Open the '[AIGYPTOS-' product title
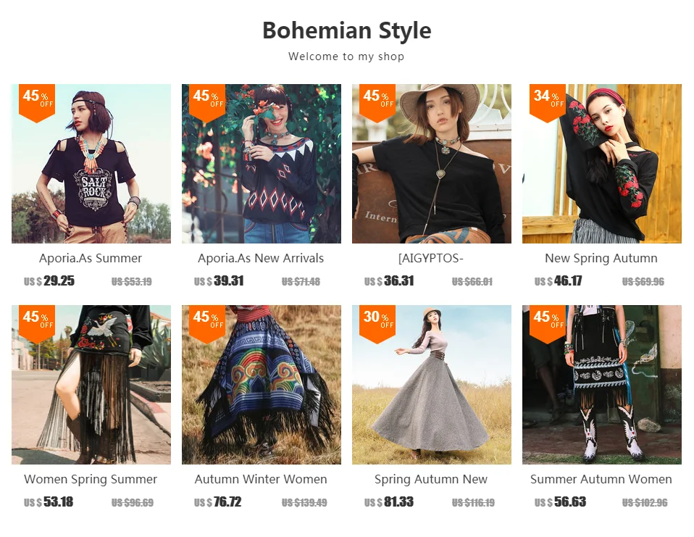694x537 pixels. (x=431, y=258)
